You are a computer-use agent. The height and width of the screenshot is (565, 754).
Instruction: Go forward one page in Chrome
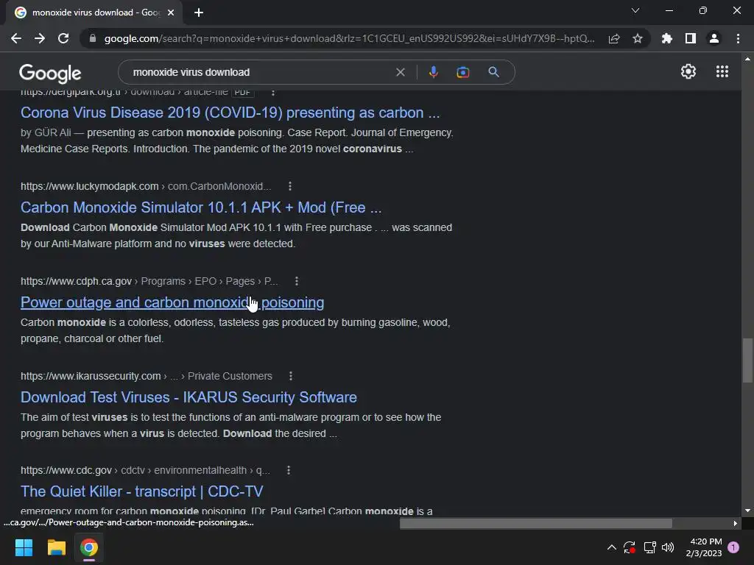[40, 38]
